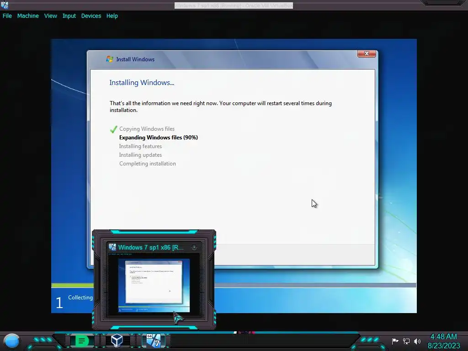Screen dimensions: 468x351
Task: Click the Windows flag icon in the Install Windows title
Action: click(110, 59)
